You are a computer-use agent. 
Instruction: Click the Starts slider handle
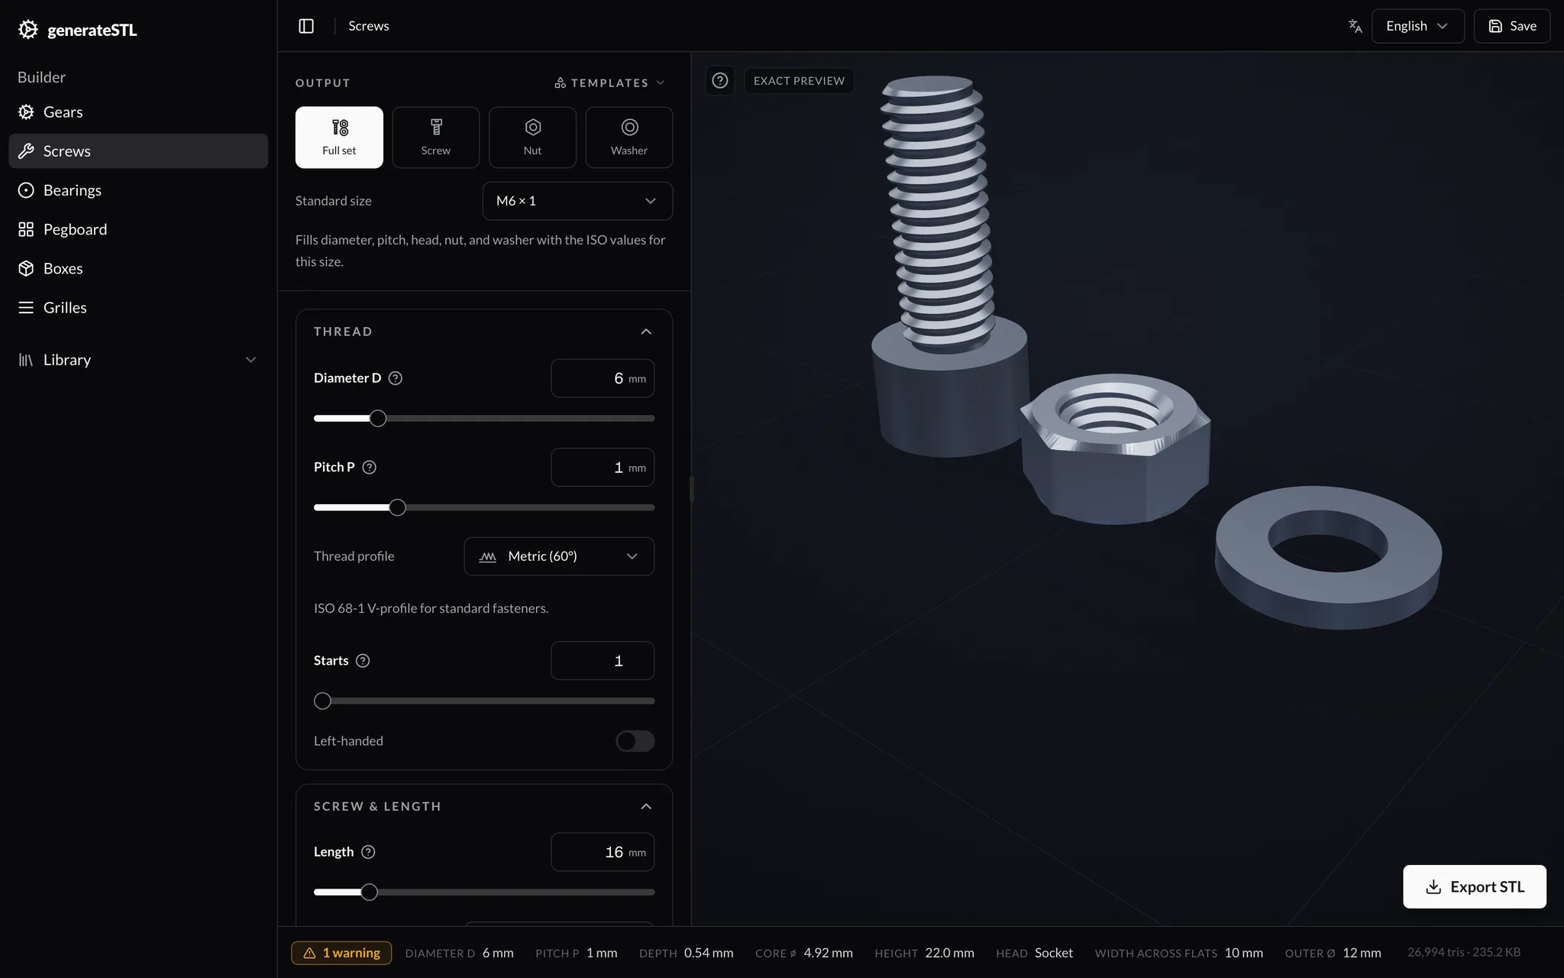(x=323, y=701)
